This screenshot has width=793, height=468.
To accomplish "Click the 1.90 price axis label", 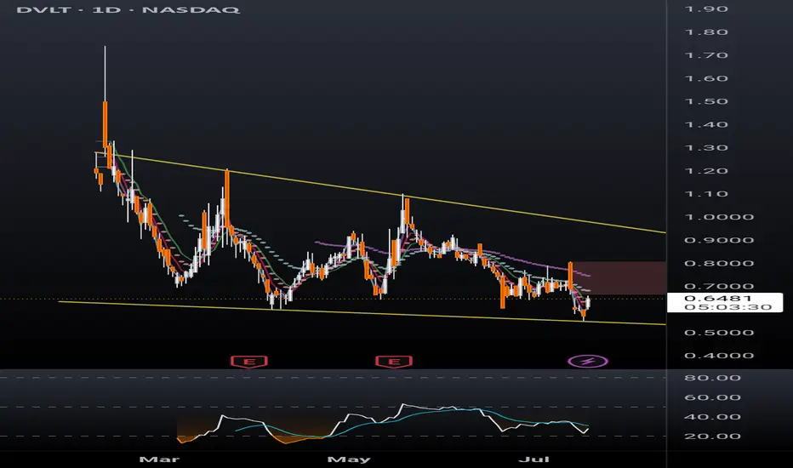I will point(706,9).
